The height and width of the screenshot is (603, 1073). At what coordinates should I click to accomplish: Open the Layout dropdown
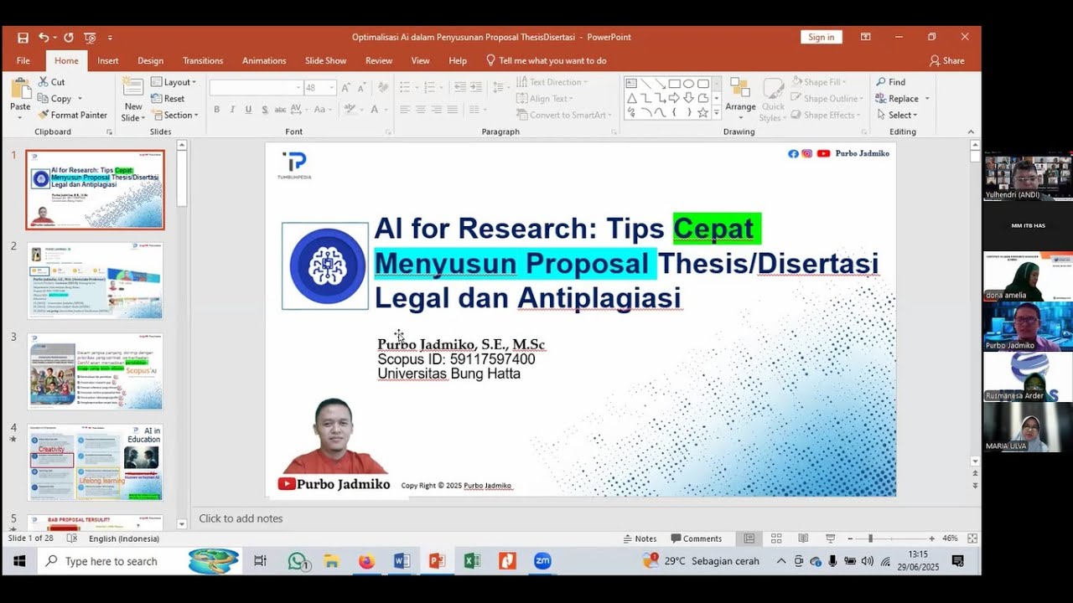click(x=174, y=82)
